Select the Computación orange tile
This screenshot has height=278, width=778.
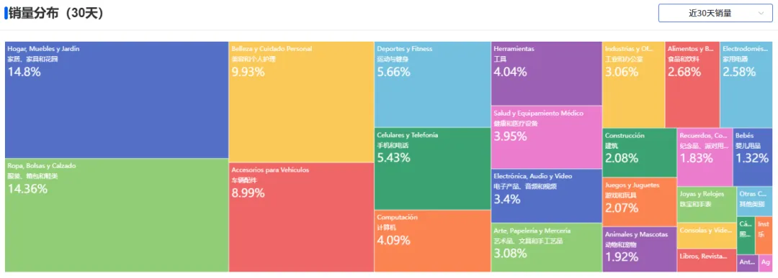point(433,241)
